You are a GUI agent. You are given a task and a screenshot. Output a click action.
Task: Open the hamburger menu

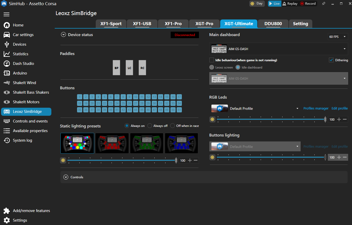[6, 14]
